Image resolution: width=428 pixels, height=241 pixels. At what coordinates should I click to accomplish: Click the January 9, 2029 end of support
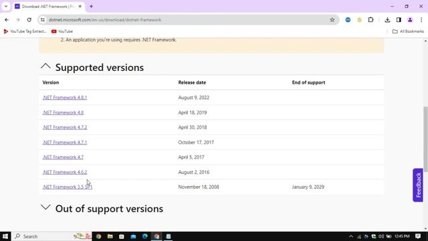[x=308, y=187]
